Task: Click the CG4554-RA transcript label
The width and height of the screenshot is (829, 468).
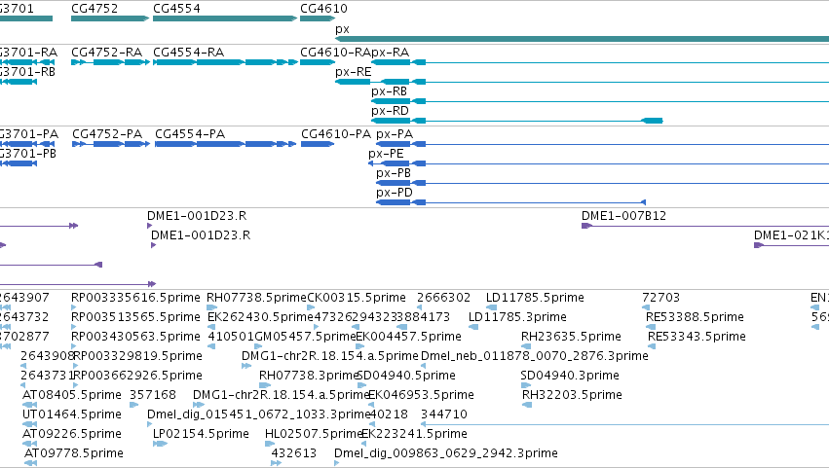Action: [x=188, y=53]
